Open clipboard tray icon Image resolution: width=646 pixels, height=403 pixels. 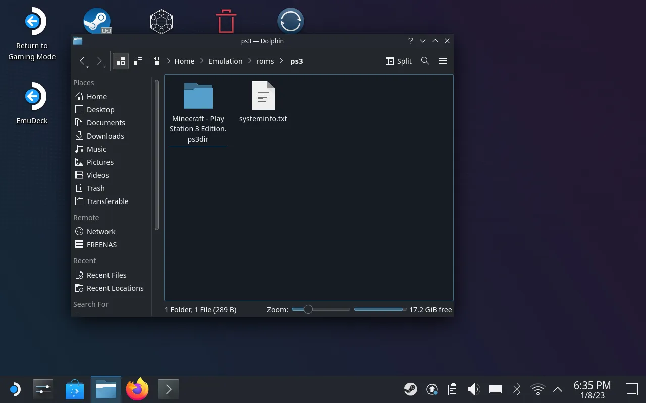tap(453, 389)
